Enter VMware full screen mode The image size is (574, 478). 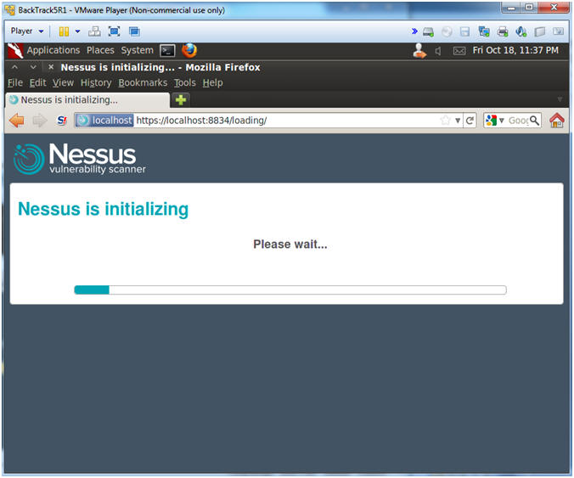coord(115,31)
